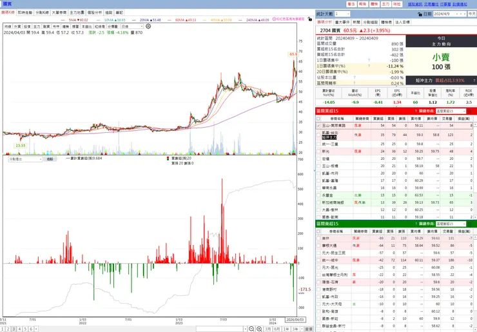The height and width of the screenshot is (332, 477).
Task: Click the small arrow after page 6
Action: tap(36, 329)
